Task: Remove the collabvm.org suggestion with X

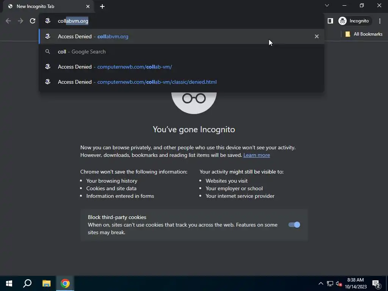Action: (x=316, y=36)
